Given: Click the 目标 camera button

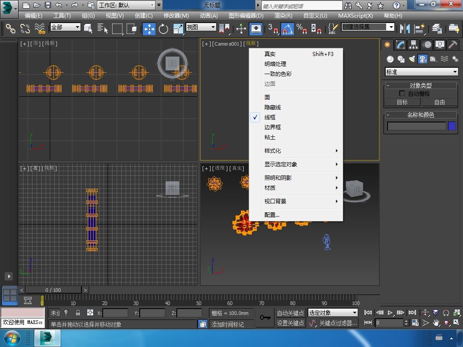Looking at the screenshot, I should coord(402,102).
